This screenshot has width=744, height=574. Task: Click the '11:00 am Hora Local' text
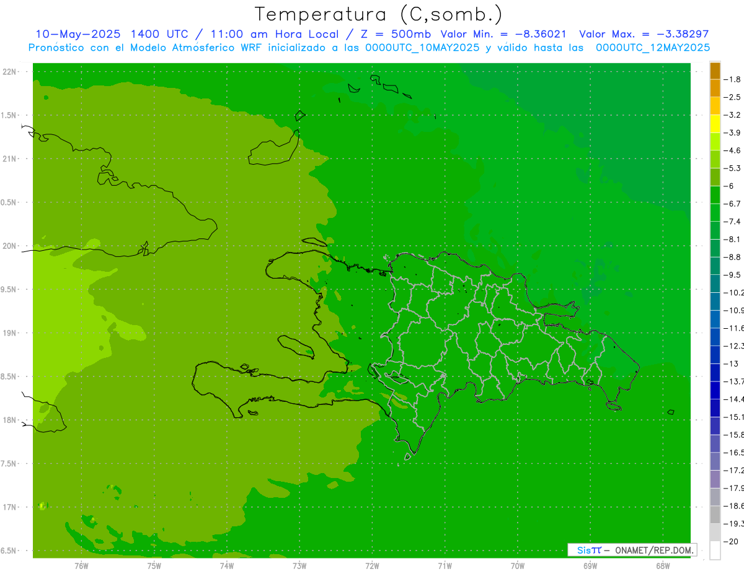pyautogui.click(x=276, y=34)
